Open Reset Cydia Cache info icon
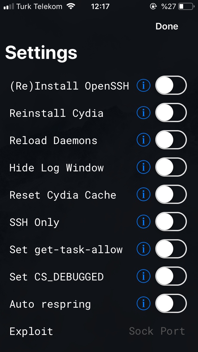Viewport: 198px width, 352px height. [x=143, y=194]
